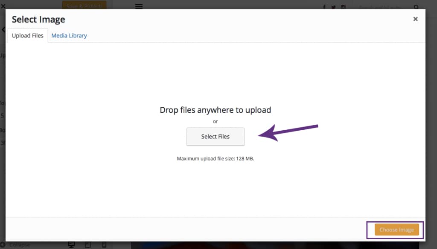Switch to tablet preview icon
The width and height of the screenshot is (437, 249).
click(x=88, y=245)
